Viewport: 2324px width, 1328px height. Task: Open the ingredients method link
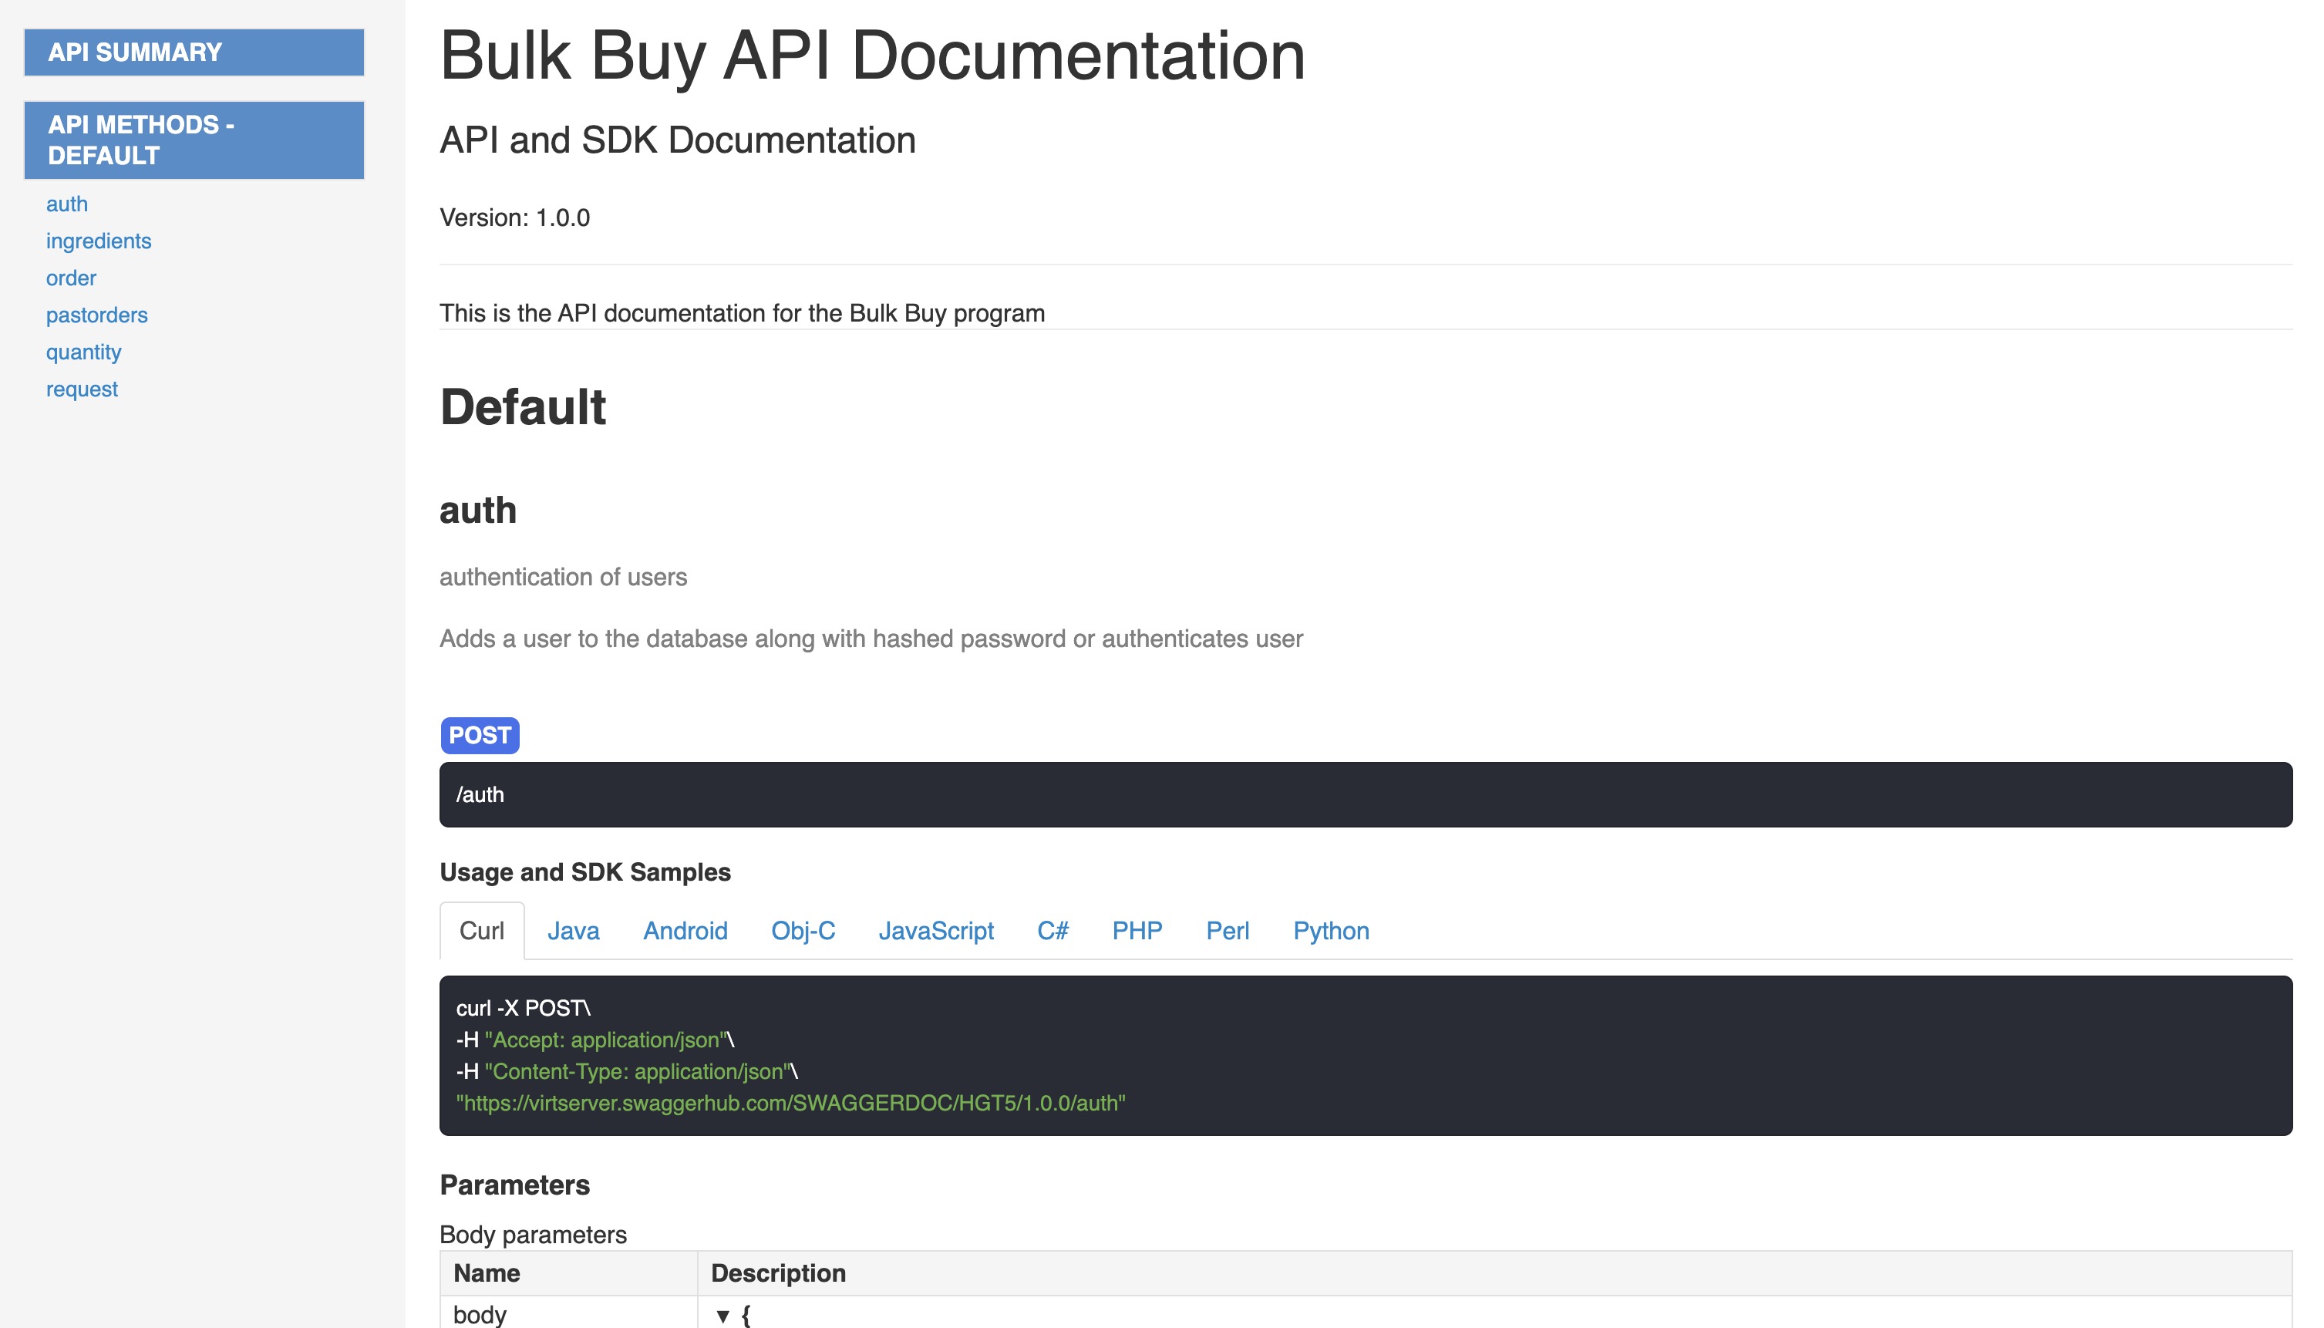[x=99, y=241]
